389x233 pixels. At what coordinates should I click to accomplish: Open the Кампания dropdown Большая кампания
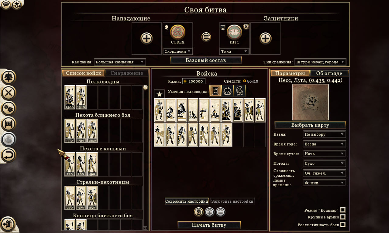pos(120,62)
